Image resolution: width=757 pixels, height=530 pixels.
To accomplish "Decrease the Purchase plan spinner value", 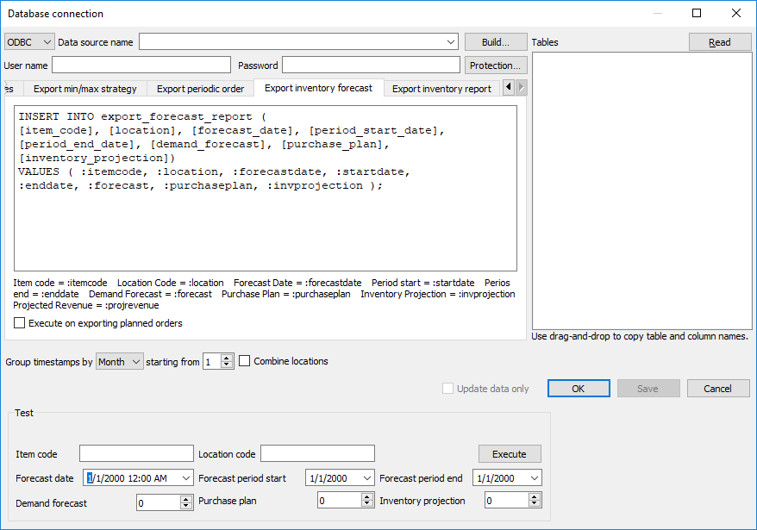I will tap(367, 505).
